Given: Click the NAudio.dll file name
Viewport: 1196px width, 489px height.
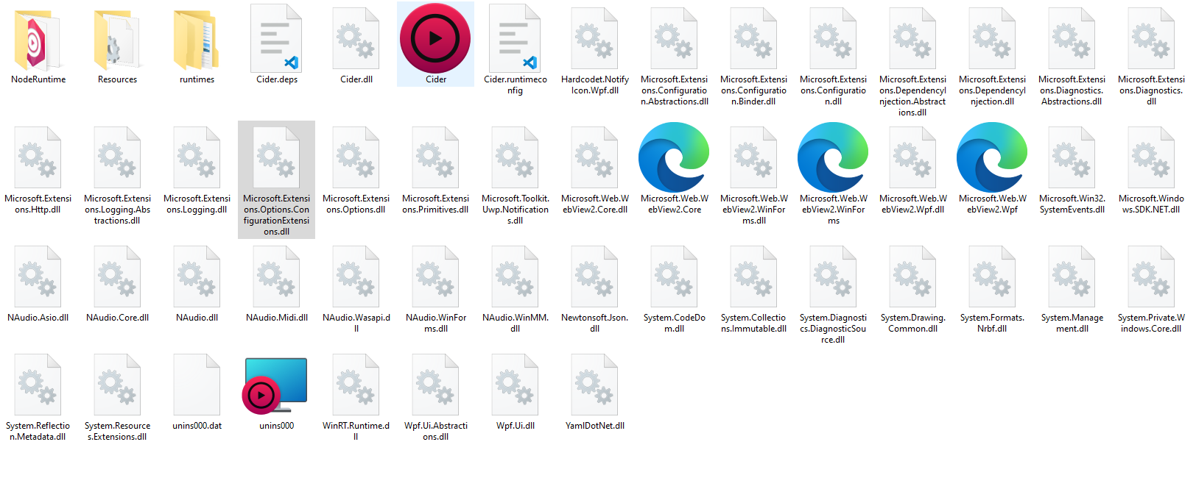Looking at the screenshot, I should [x=197, y=318].
